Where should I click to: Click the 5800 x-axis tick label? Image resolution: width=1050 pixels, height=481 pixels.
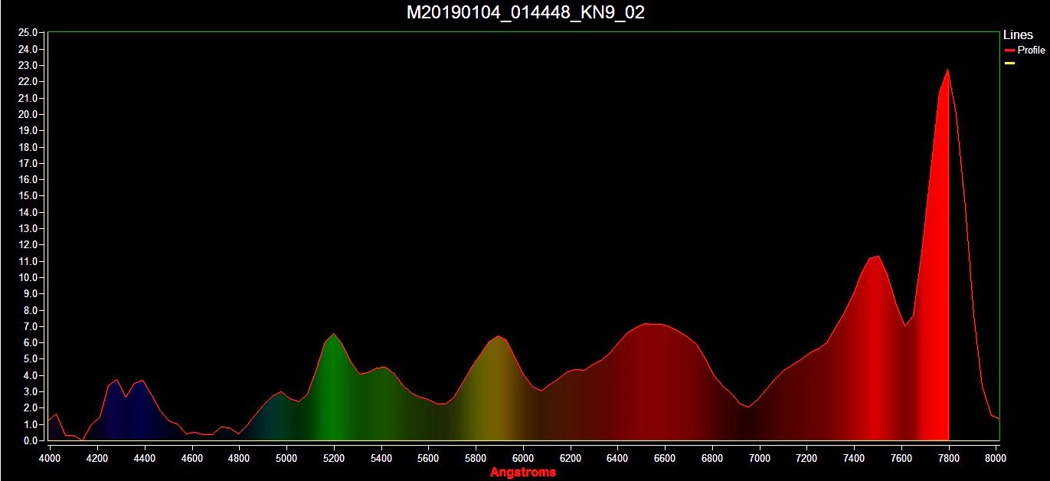[476, 457]
